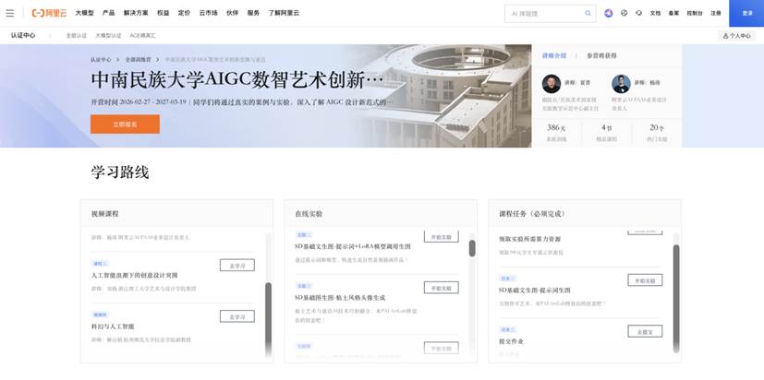
Task: Open the purple AI assistant icon
Action: (609, 14)
